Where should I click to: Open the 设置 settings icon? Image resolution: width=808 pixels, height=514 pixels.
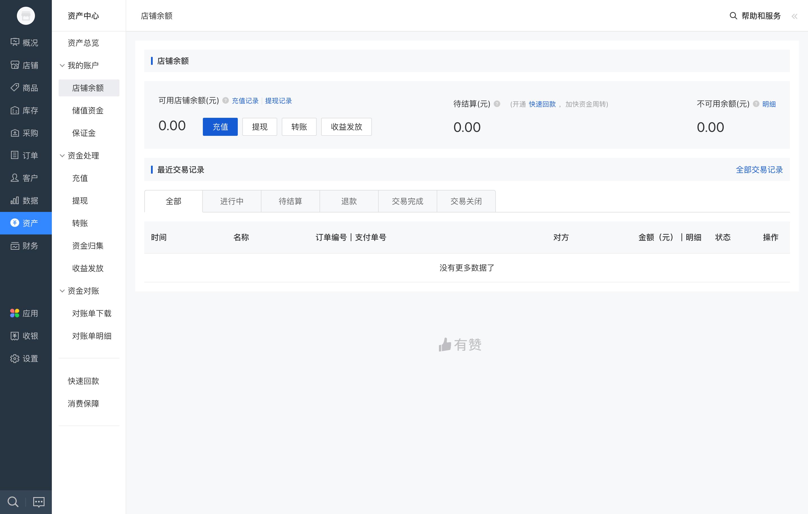click(14, 358)
